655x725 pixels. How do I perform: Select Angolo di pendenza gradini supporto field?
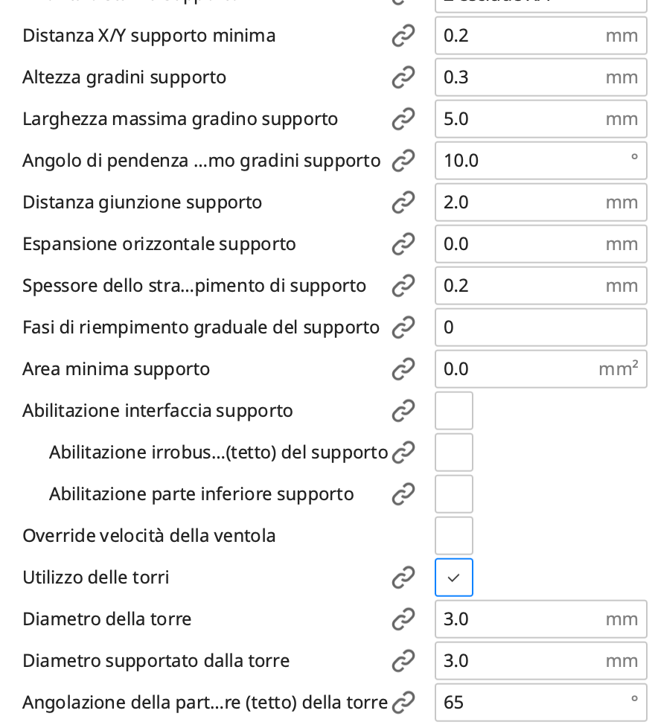(541, 161)
